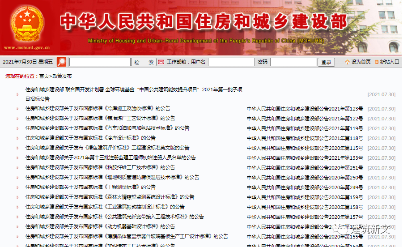The image size is (403, 247).
Task: Open the 《工业建筑振动控制设计标准》 announcement
Action: [105, 207]
